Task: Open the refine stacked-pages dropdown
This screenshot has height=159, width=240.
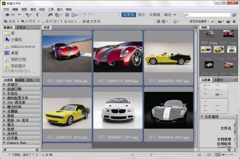Action: pos(58,15)
